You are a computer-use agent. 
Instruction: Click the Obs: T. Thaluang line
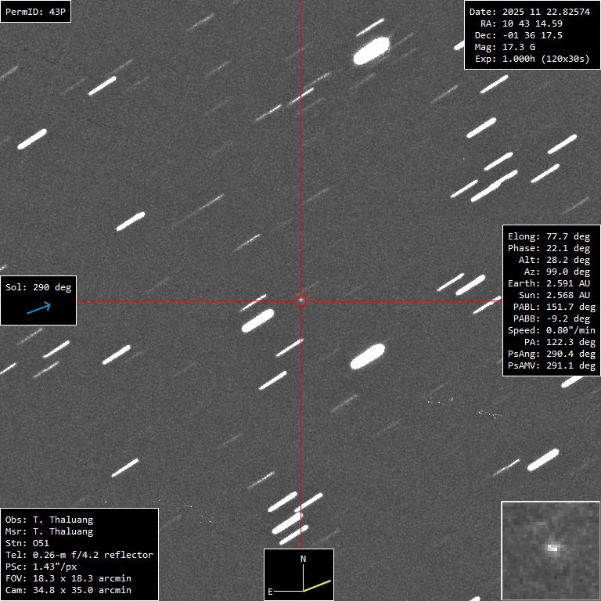[49, 520]
